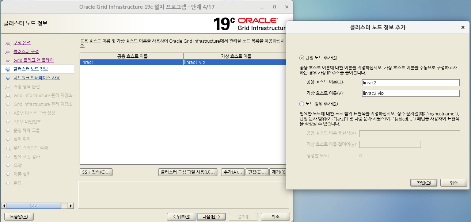Click the 설치 위치 step
471x222 pixels.
22,139
